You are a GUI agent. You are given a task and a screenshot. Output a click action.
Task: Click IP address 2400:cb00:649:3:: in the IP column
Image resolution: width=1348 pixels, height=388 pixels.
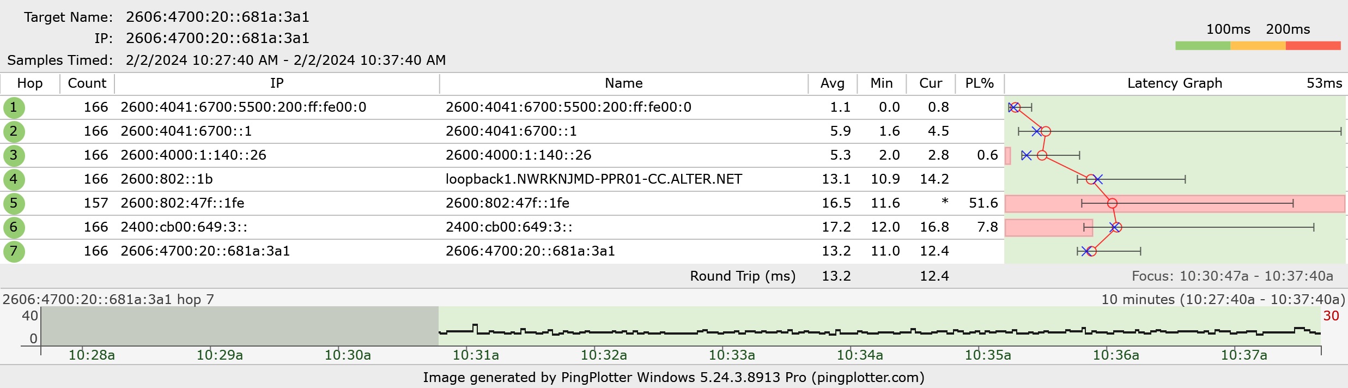[x=184, y=227]
